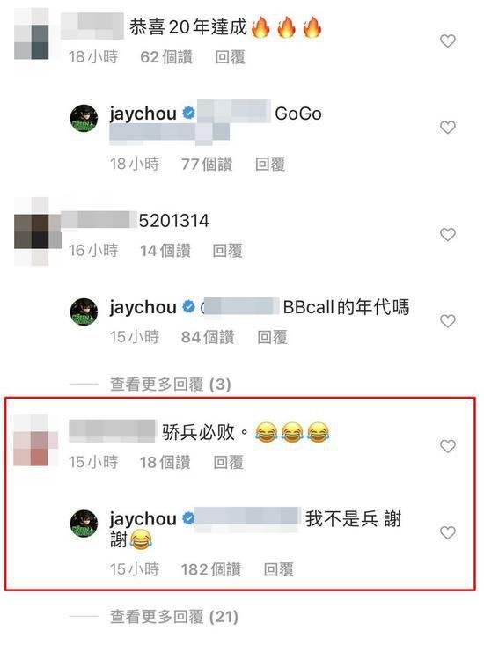Image resolution: width=484 pixels, height=645 pixels.
Task: View 182個讚 likes list
Action: pos(211,569)
